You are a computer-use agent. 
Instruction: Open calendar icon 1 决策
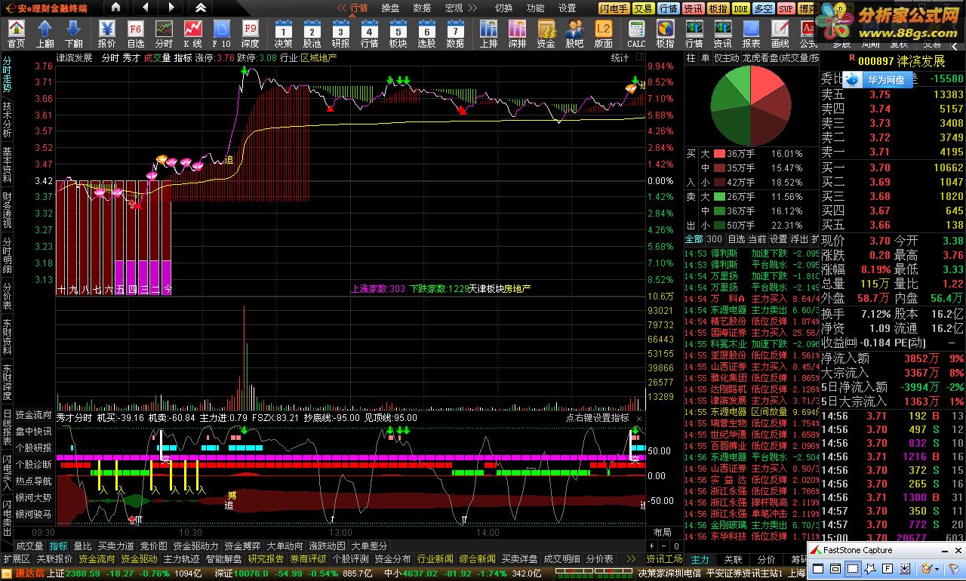pos(283,33)
